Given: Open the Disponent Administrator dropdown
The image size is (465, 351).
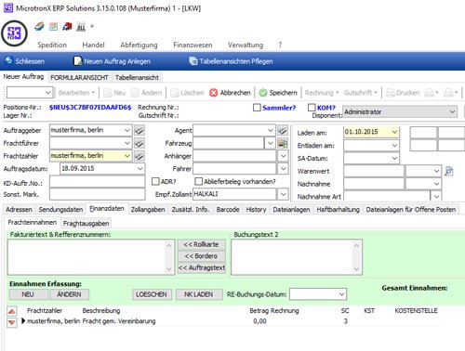Looking at the screenshot, I should point(453,111).
